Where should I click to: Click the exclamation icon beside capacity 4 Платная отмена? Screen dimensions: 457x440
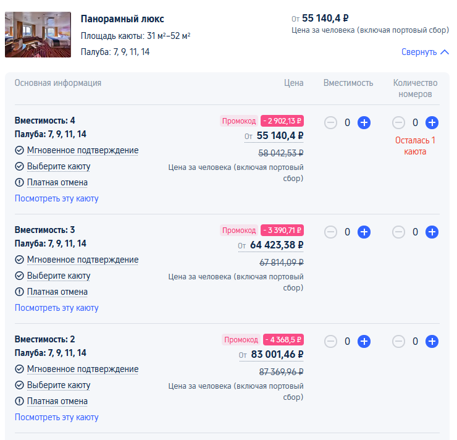pyautogui.click(x=19, y=182)
